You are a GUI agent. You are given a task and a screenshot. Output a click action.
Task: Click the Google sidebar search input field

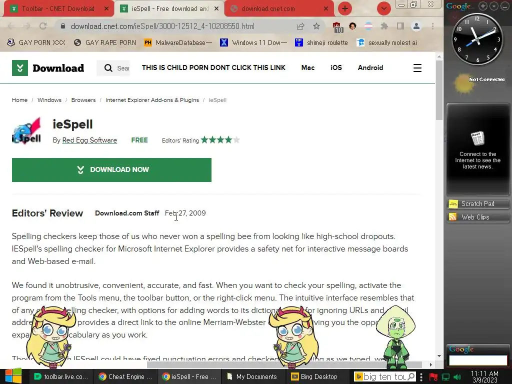(x=477, y=360)
